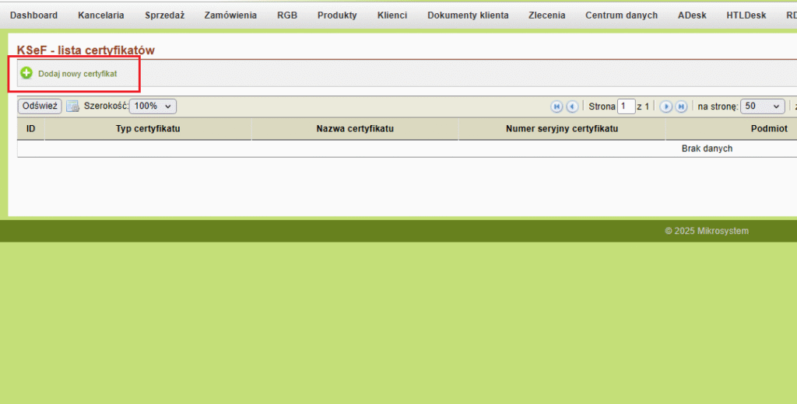This screenshot has width=797, height=404.
Task: Go to next page arrow
Action: point(665,106)
